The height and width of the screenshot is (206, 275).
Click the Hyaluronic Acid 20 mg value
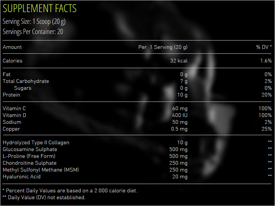(179, 177)
